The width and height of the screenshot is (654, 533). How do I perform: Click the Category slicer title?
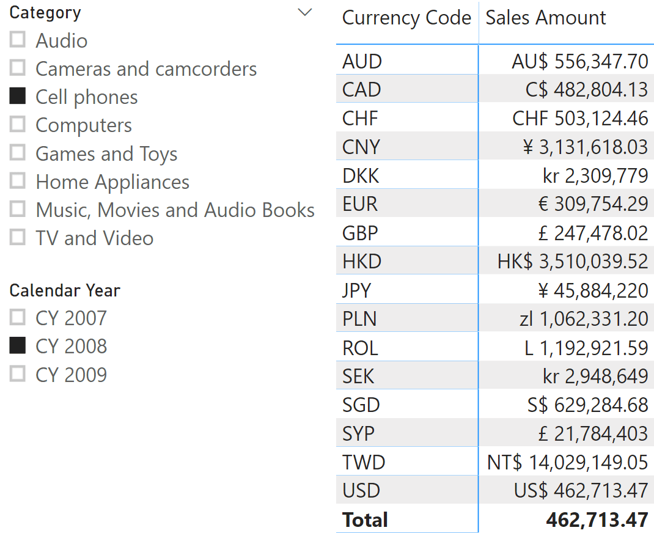point(45,12)
